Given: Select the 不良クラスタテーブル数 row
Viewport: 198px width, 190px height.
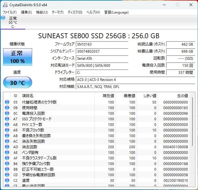Looking at the screenshot, I should click(96, 158).
